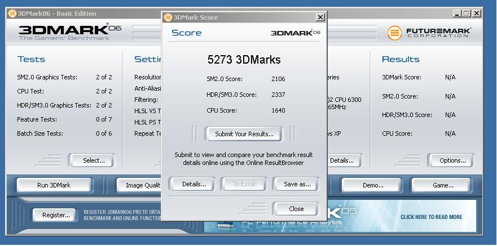This screenshot has height=246, width=497.
Task: Click the Tests heading
Action: (x=31, y=59)
